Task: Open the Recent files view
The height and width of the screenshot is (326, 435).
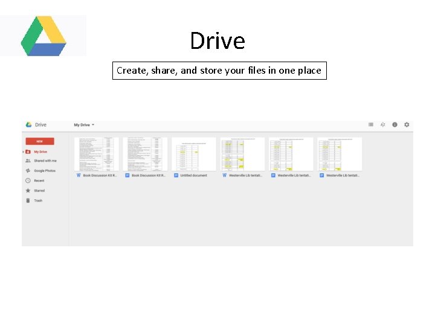Action: [x=39, y=181]
